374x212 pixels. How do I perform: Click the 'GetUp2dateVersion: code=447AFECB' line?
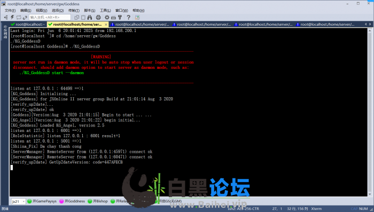[86, 162]
